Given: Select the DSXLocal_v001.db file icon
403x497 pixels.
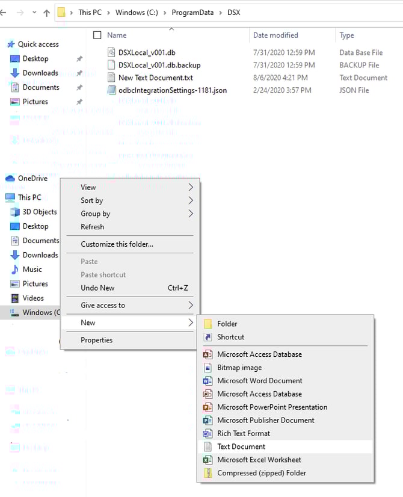Looking at the screenshot, I should (x=111, y=52).
